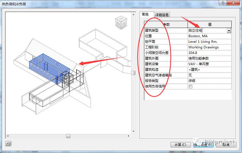Click the 取消 button

(226, 145)
